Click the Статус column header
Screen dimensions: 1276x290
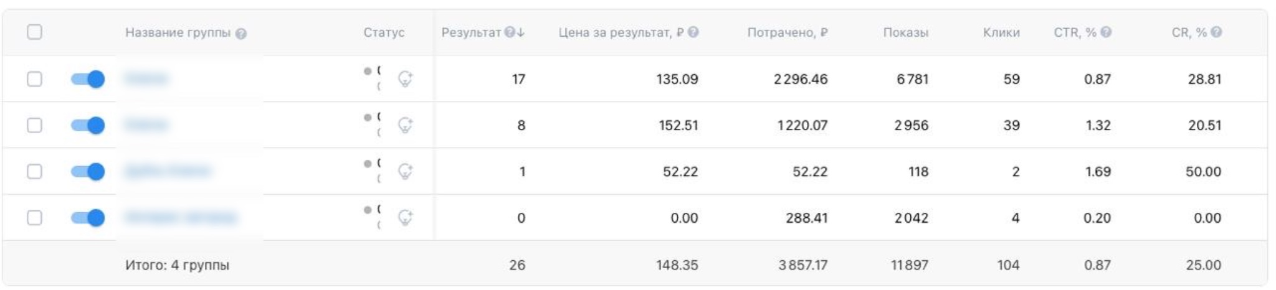(x=383, y=32)
